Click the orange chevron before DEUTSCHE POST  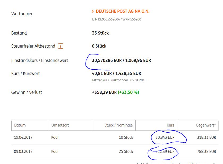click(93, 11)
